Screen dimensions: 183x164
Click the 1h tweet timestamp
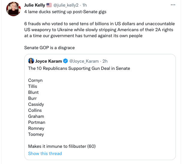84,5
